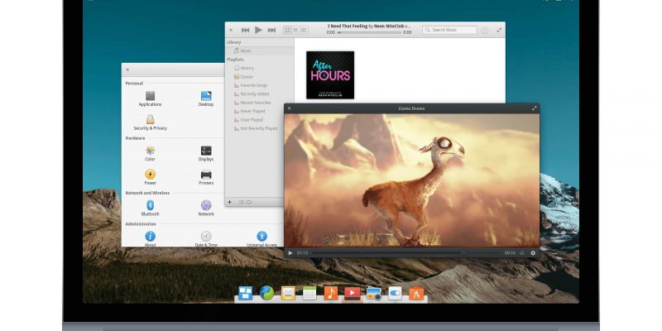Image resolution: width=662 pixels, height=331 pixels.
Task: Seek along the Music track progress bar
Action: point(369,32)
